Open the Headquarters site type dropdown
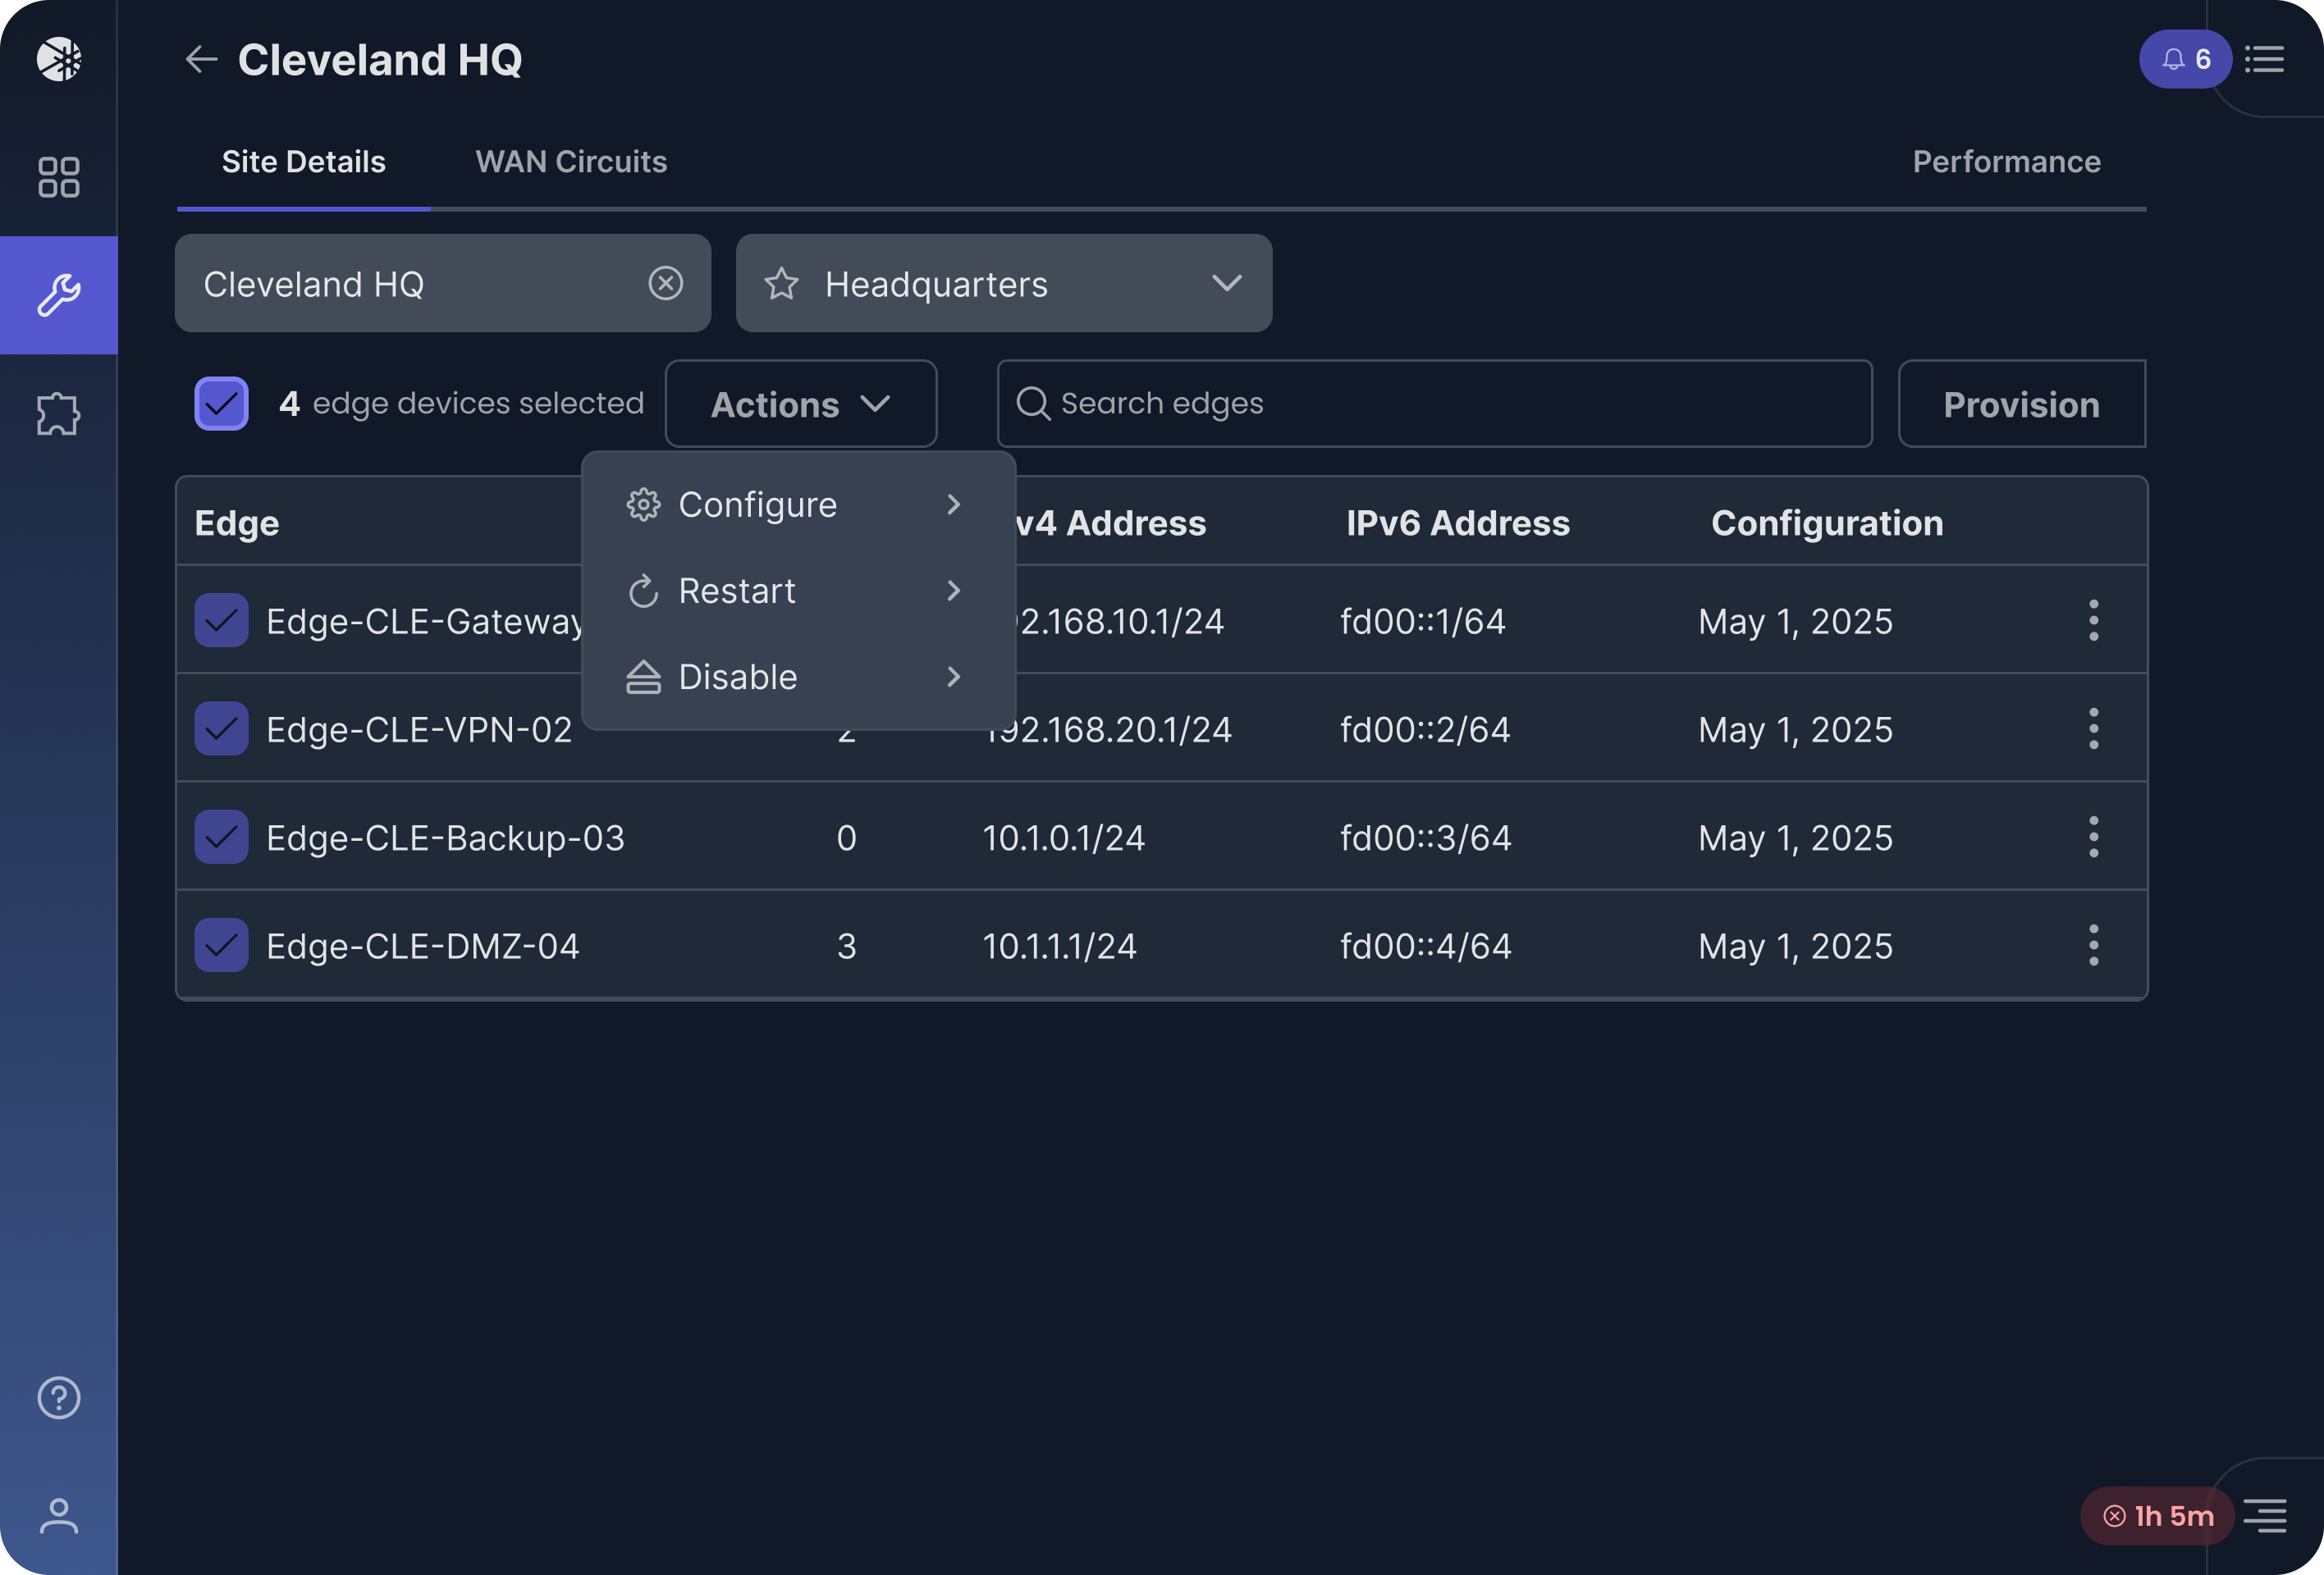The height and width of the screenshot is (1575, 2324). pyautogui.click(x=1004, y=283)
